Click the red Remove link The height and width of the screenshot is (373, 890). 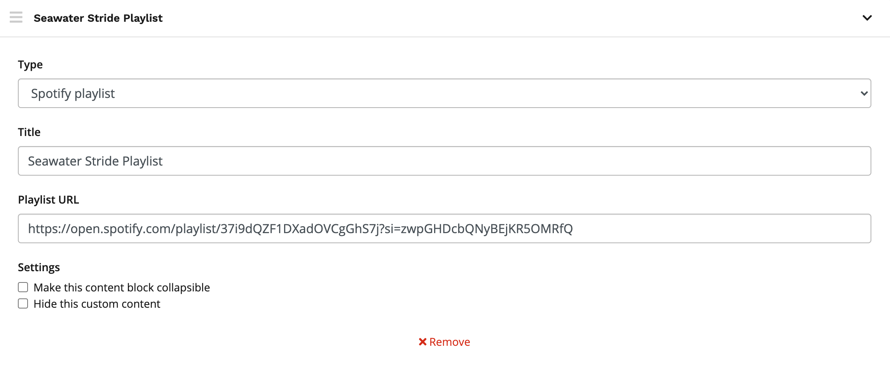tap(449, 342)
